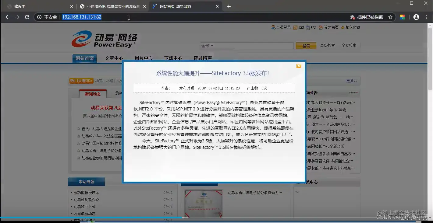The image size is (433, 223).
Task: Click the not-secure info icon in address bar
Action: [39, 17]
